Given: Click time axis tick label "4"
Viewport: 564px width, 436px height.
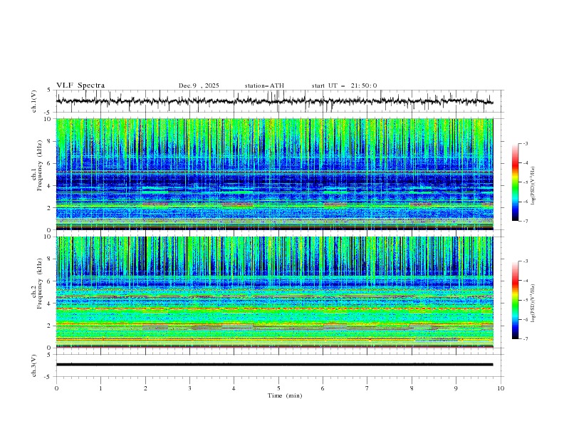Looking at the screenshot, I should point(234,388).
